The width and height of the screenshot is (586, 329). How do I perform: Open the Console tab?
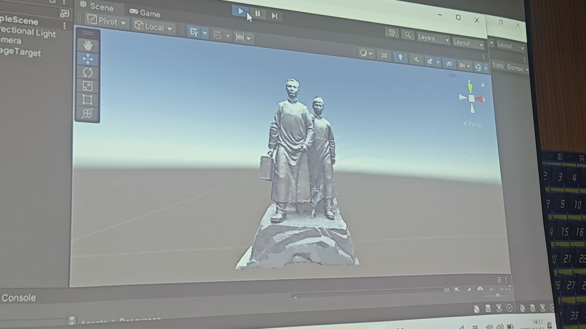point(19,298)
